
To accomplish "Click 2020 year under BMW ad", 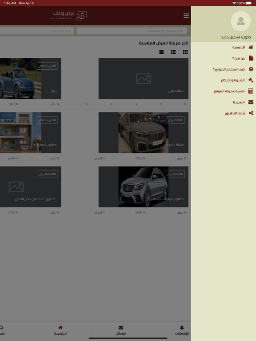I will coord(140,159).
